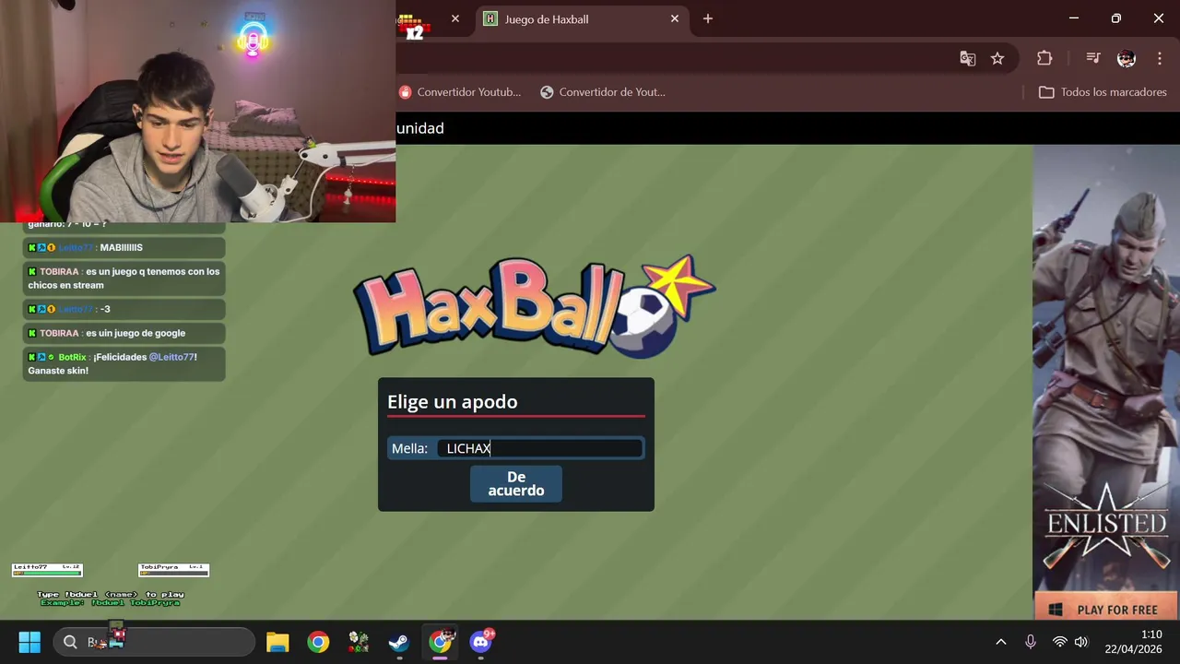Viewport: 1180px width, 664px height.
Task: Open the Convertidor de Yout... bookmark
Action: pyautogui.click(x=603, y=92)
